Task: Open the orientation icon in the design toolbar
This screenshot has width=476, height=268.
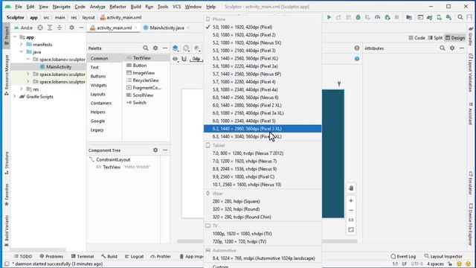Action: (x=187, y=48)
